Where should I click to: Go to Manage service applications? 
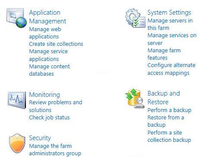[48, 55]
